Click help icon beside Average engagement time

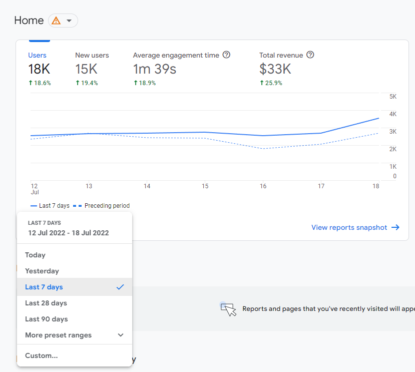226,55
